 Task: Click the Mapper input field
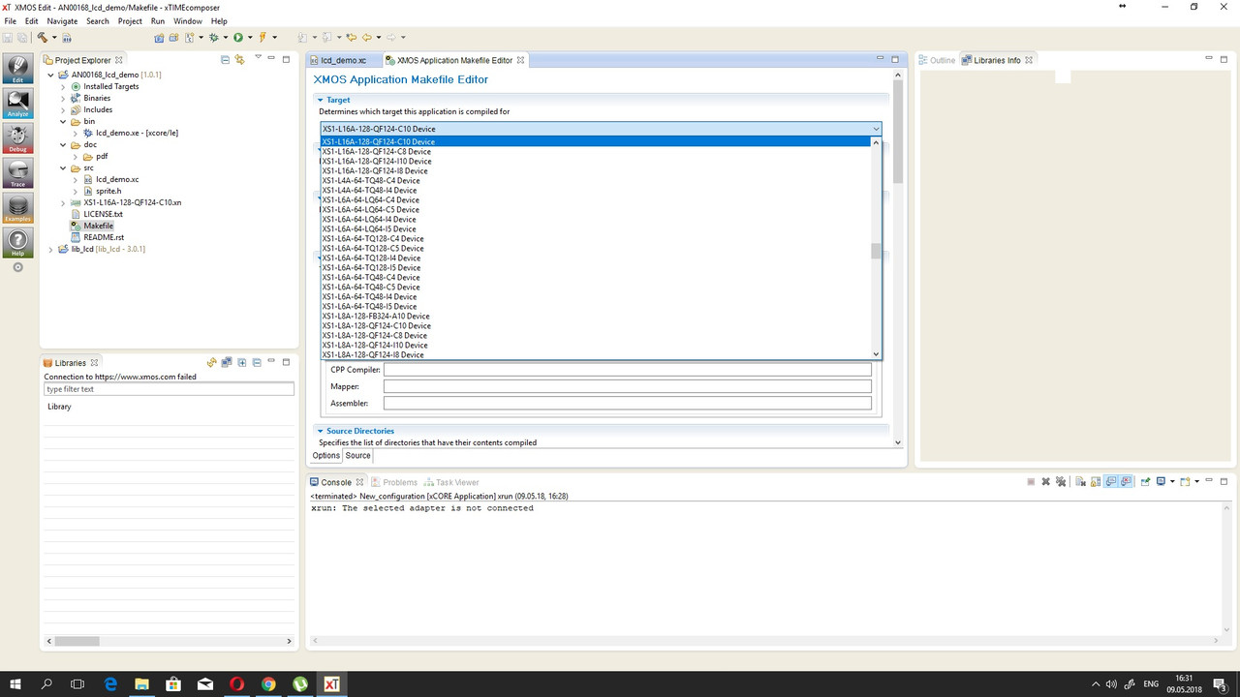(627, 386)
